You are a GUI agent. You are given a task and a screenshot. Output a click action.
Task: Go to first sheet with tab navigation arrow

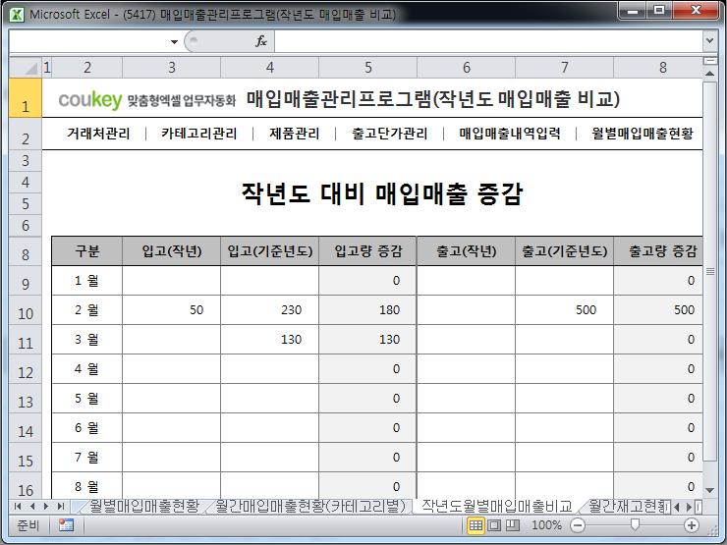[x=18, y=507]
